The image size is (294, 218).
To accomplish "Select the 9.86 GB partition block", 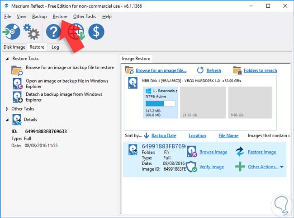I will (250, 102).
